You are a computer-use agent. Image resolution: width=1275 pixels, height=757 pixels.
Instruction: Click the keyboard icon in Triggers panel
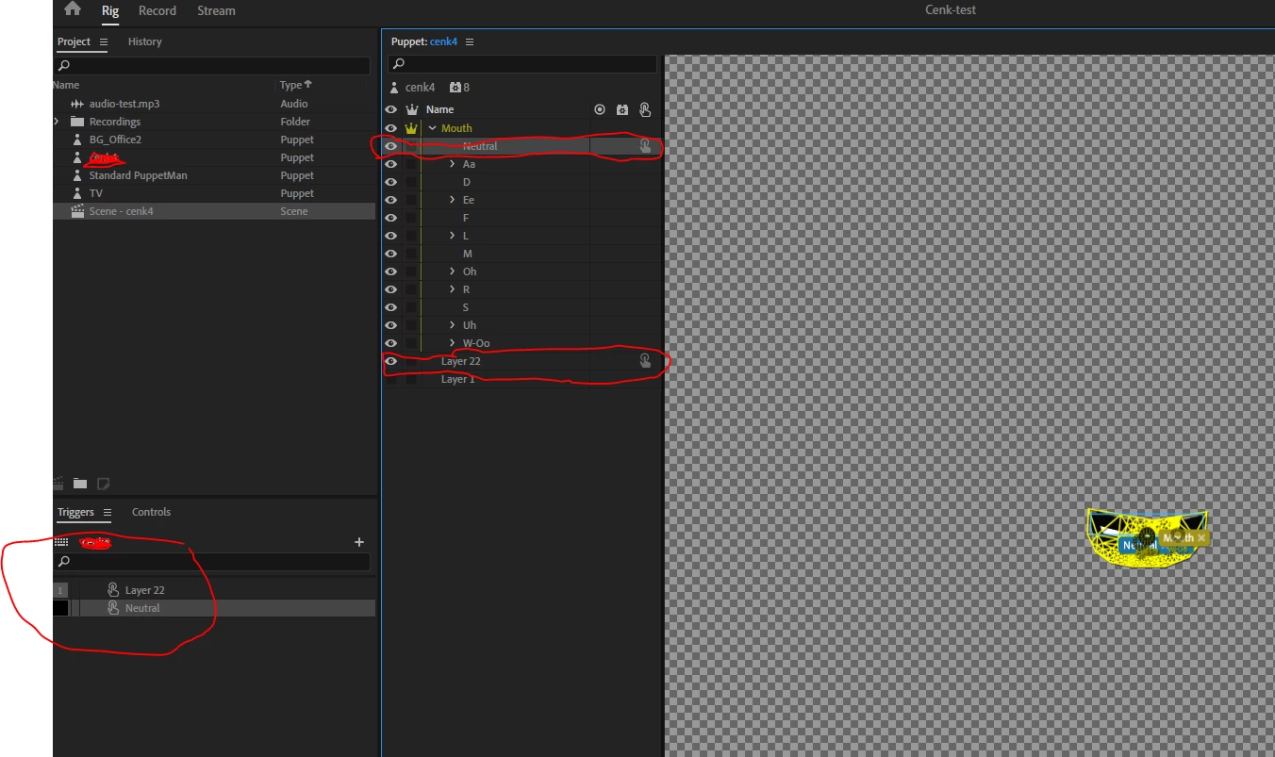(61, 542)
